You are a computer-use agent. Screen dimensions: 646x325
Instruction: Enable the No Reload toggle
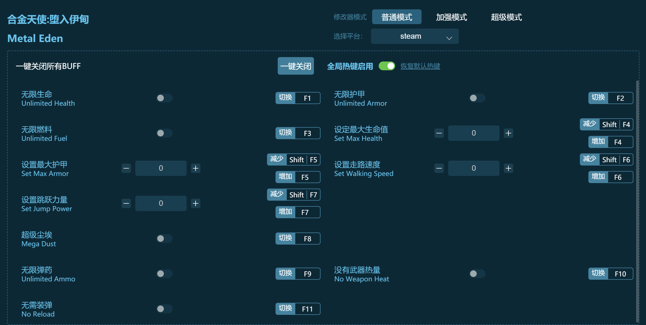click(164, 309)
